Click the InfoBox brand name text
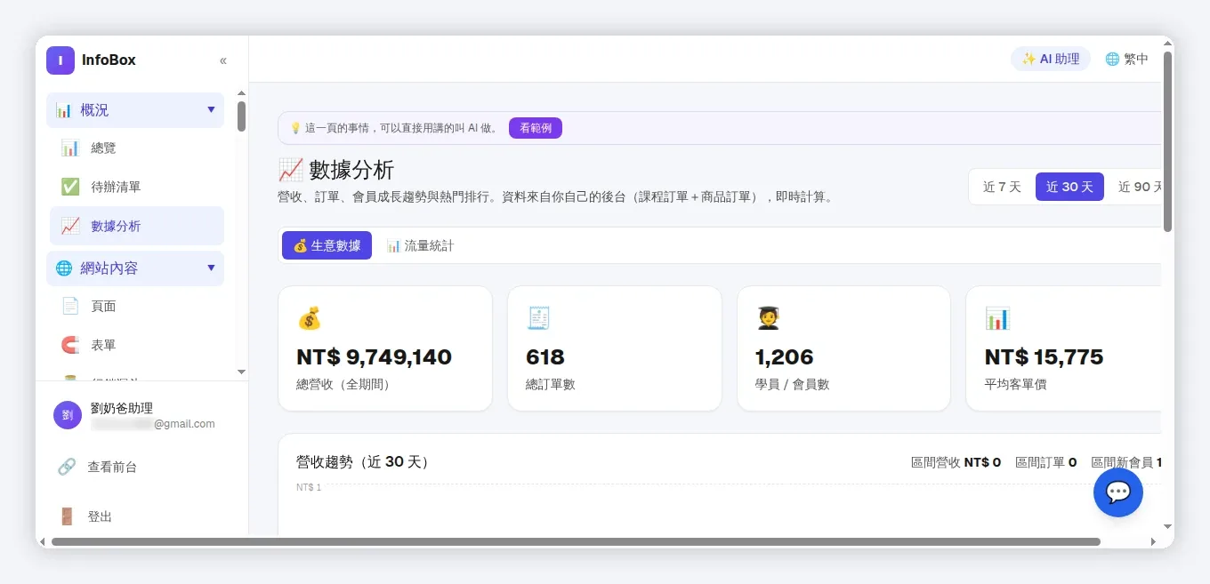This screenshot has width=1210, height=584. pyautogui.click(x=109, y=60)
